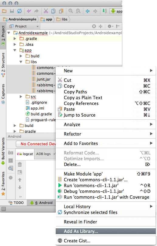Expand the .idea folder
The height and width of the screenshot is (246, 157).
pyautogui.click(x=15, y=44)
